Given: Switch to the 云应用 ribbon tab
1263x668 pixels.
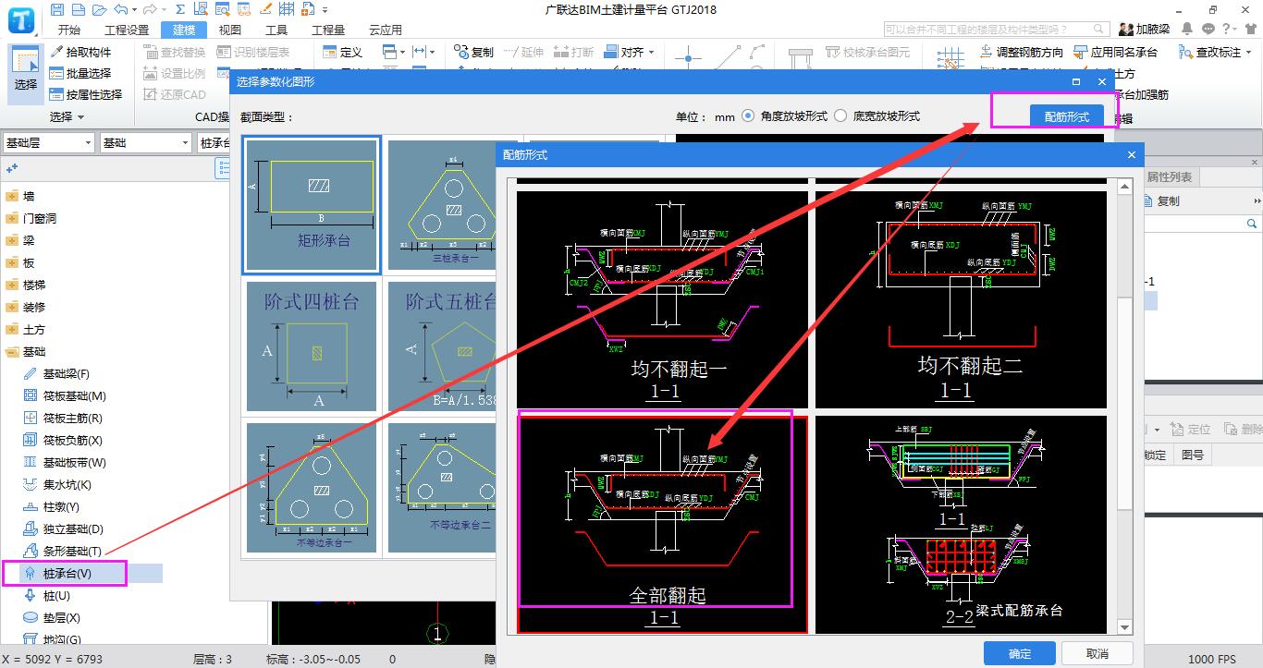Looking at the screenshot, I should (x=386, y=30).
